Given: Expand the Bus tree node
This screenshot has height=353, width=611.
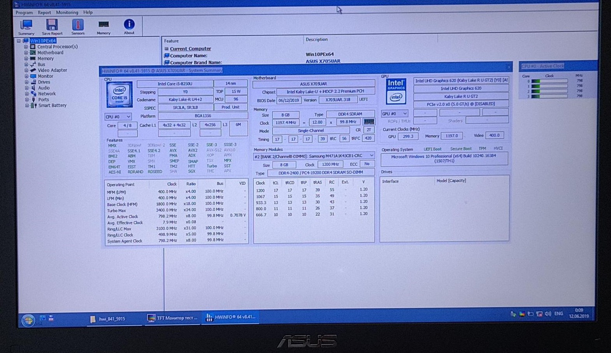Looking at the screenshot, I should (x=26, y=64).
